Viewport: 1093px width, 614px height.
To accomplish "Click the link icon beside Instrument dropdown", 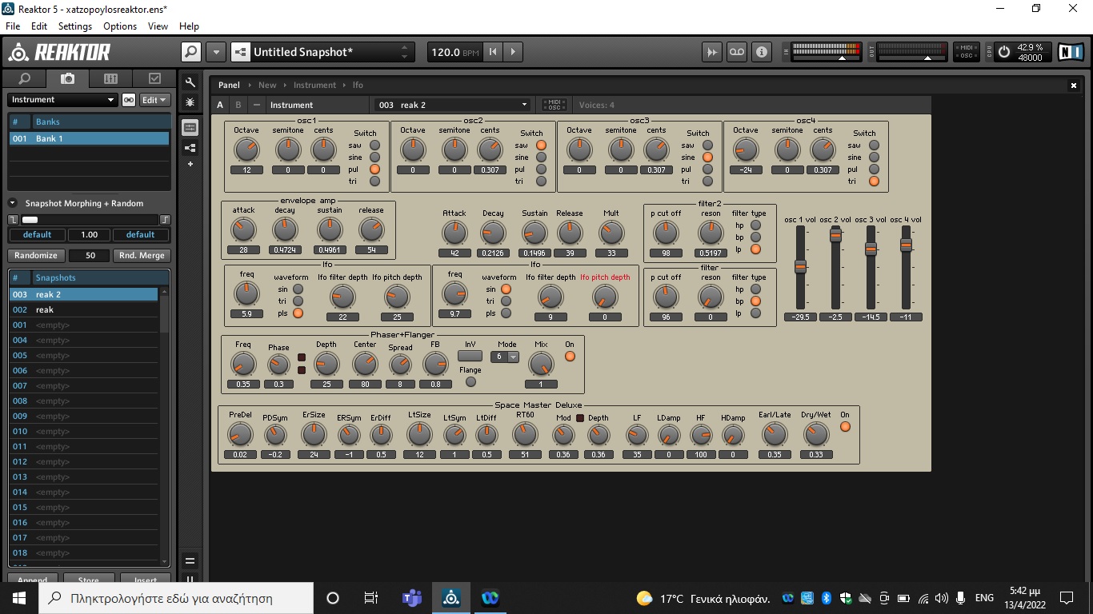I will click(128, 100).
